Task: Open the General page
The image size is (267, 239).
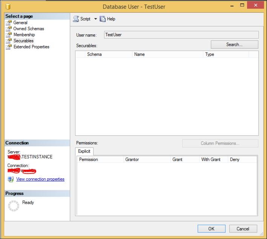Action: click(20, 23)
